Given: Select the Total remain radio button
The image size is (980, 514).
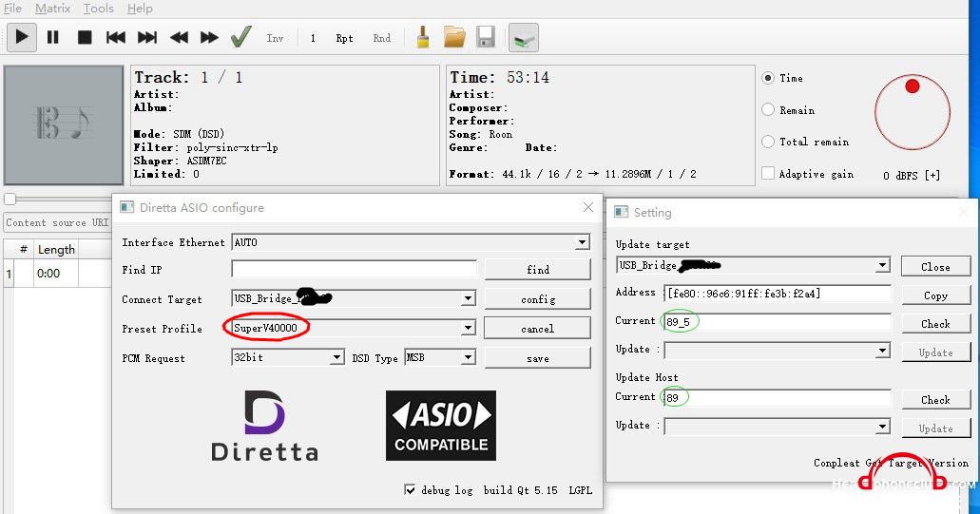Looking at the screenshot, I should click(x=768, y=142).
